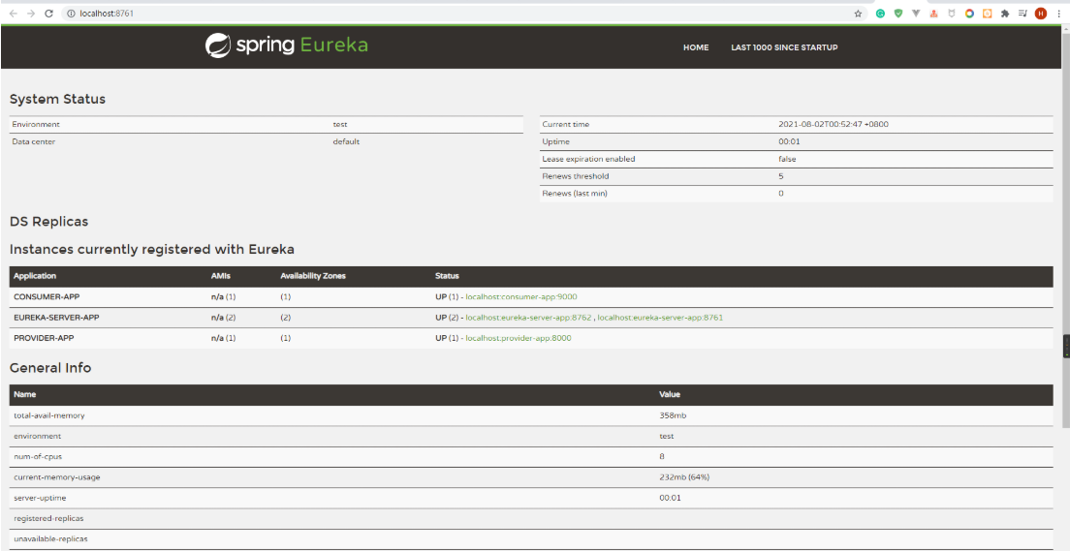1070x552 pixels.
Task: Click the Availability Zones column header
Action: (x=313, y=276)
